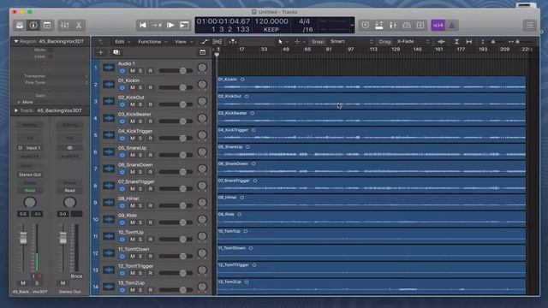Toggle the Flex show/hide button
This screenshot has height=308, width=548.
(x=217, y=42)
